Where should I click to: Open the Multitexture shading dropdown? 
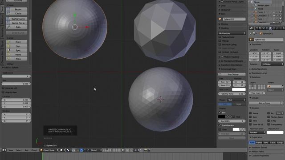[x=232, y=33]
